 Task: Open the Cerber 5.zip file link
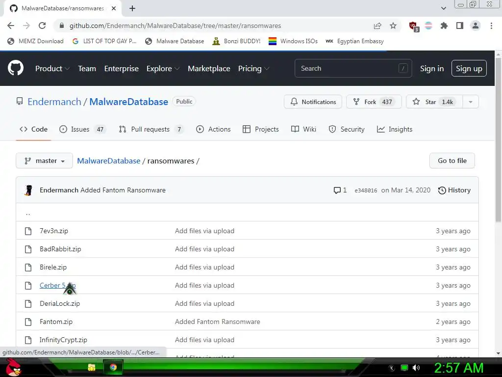coord(58,285)
